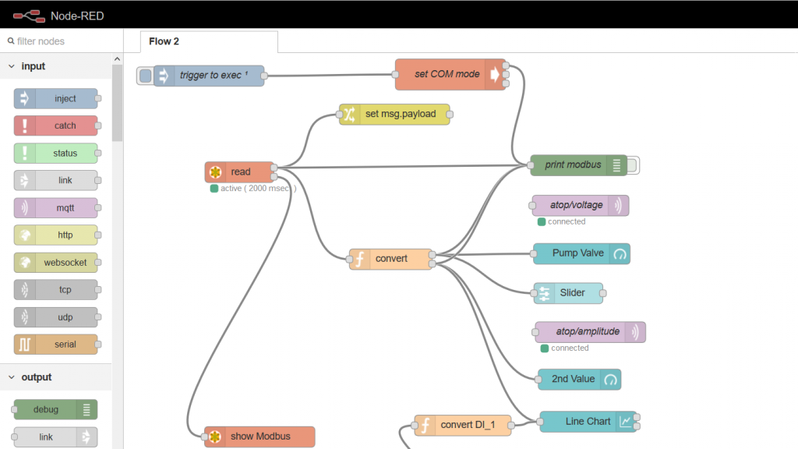Viewport: 798px width, 449px height.
Task: Click the atop/voltage mqtt wave icon
Action: coord(618,205)
